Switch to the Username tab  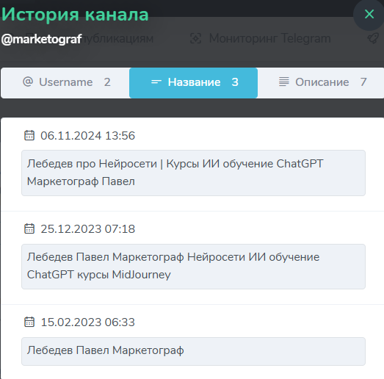[65, 83]
